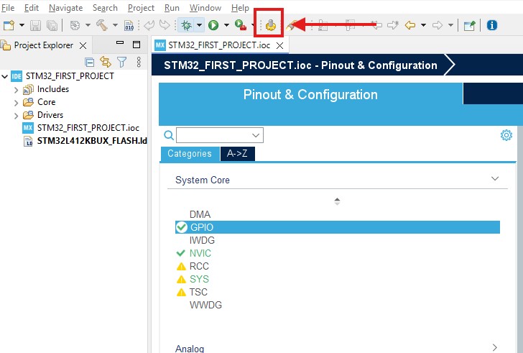The image size is (523, 353).
Task: Minimize the Project Explorer panel
Action: 120,43
